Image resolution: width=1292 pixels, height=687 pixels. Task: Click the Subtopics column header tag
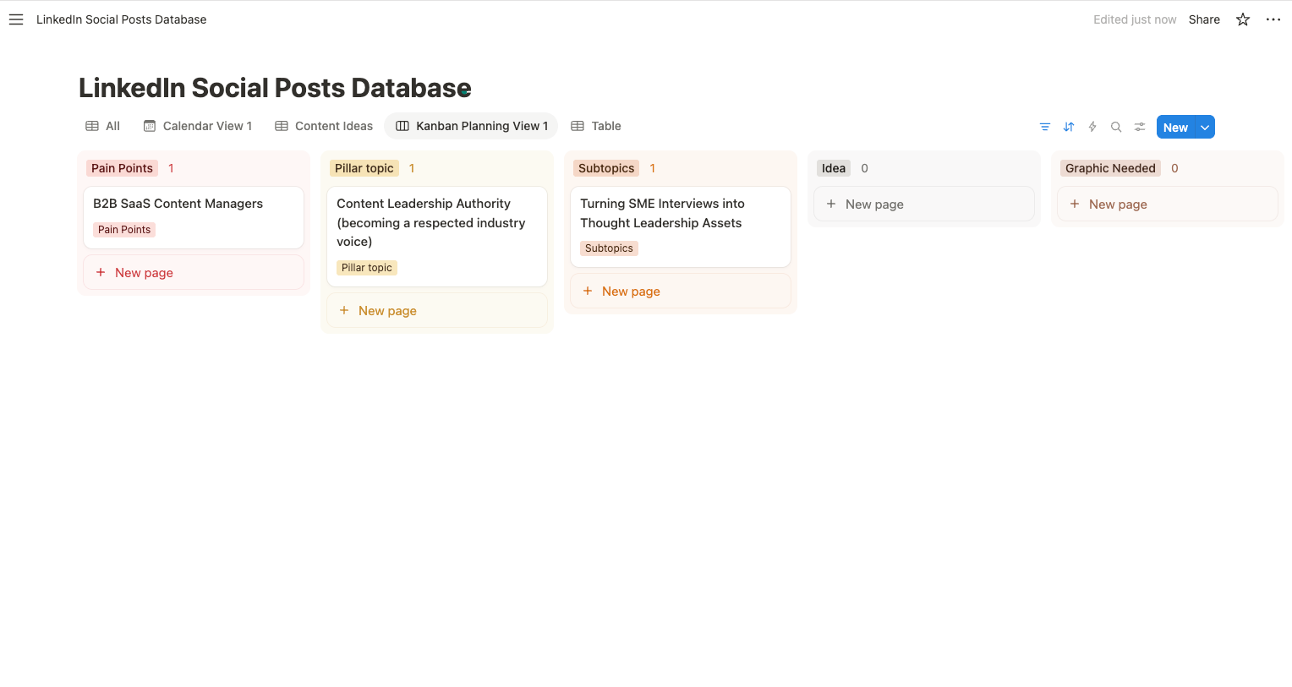coord(606,168)
